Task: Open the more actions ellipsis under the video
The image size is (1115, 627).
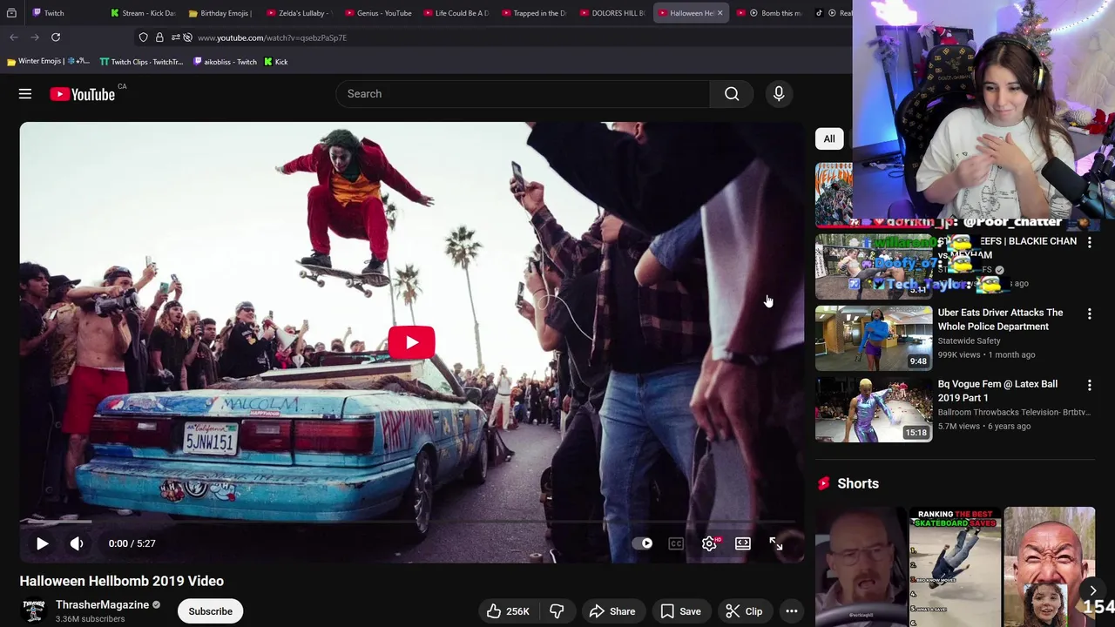Action: 792,611
